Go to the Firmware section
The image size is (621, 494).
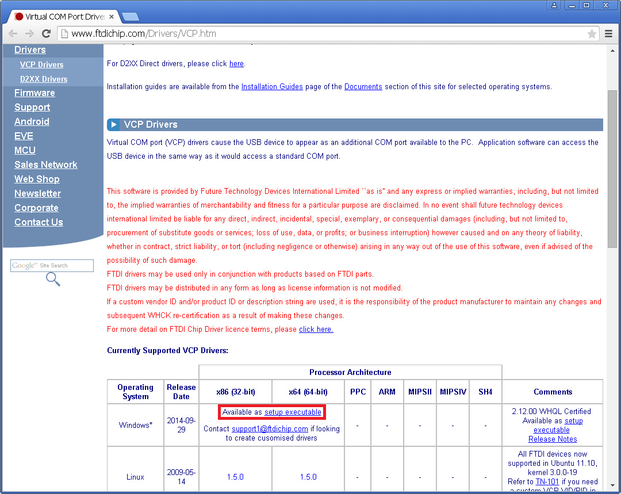click(x=34, y=93)
